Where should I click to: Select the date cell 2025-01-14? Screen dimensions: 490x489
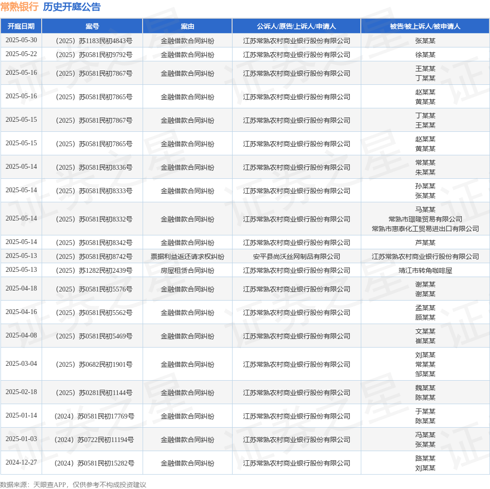click(21, 416)
